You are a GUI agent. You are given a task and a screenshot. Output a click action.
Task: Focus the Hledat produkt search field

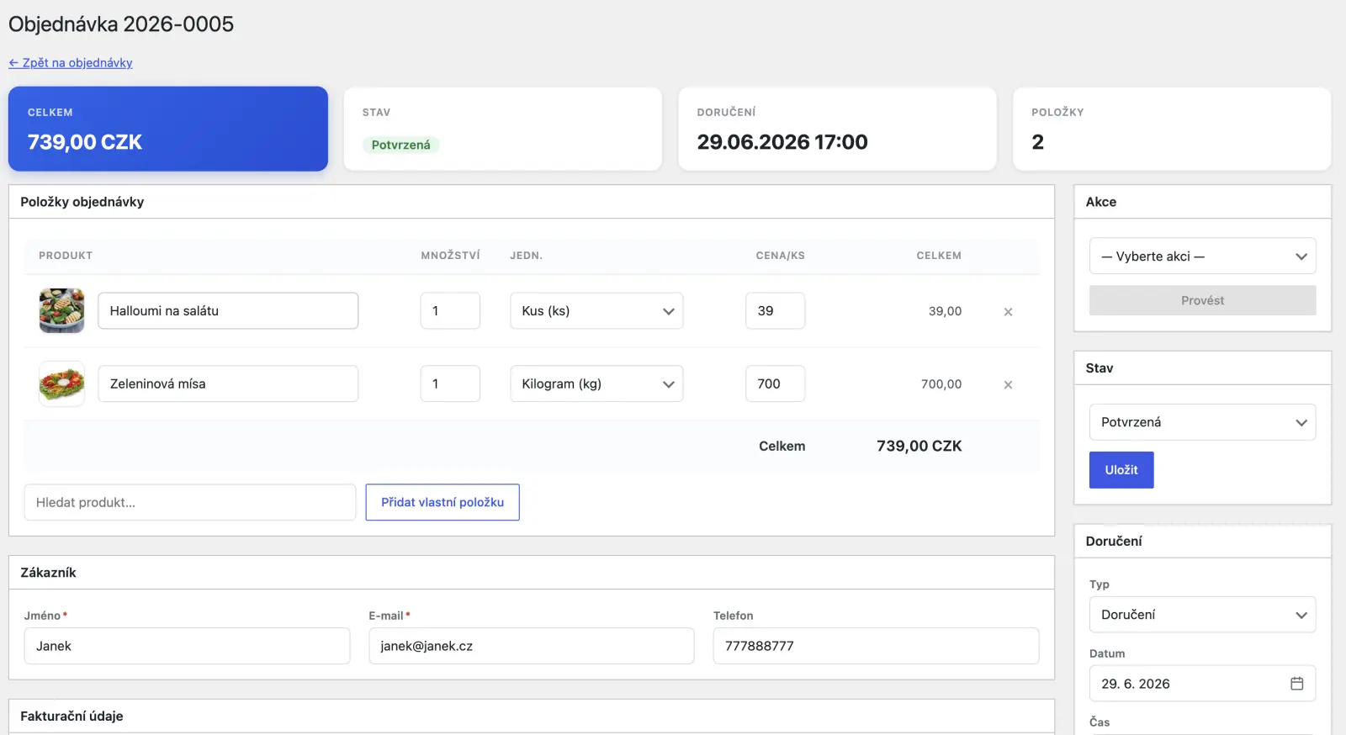click(x=190, y=502)
